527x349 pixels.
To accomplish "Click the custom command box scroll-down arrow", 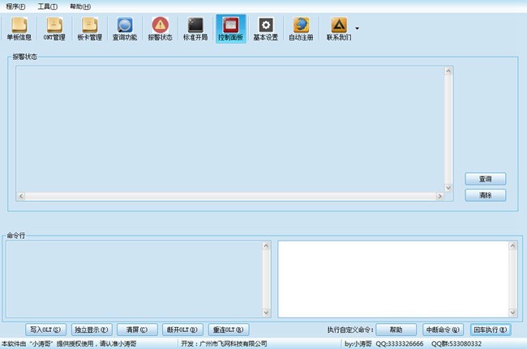I will [x=512, y=313].
